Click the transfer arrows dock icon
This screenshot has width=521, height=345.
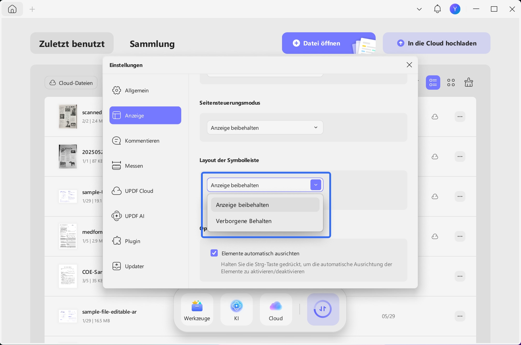tap(323, 309)
